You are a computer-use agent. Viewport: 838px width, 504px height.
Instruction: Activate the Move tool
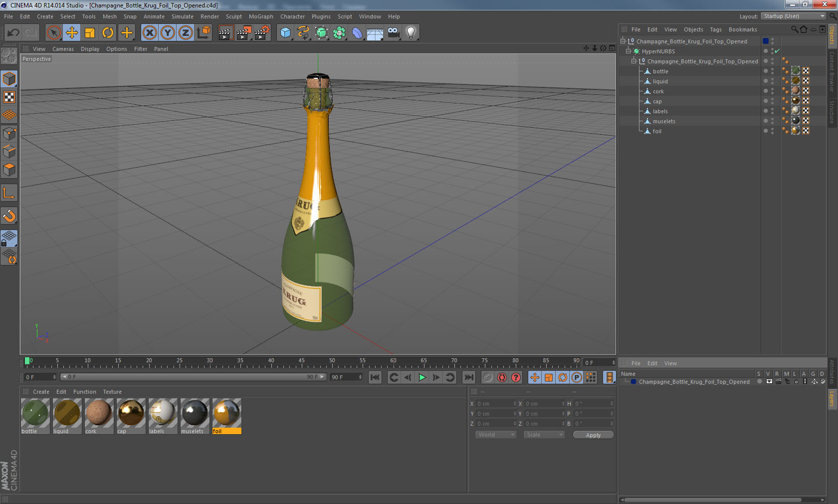pos(72,33)
